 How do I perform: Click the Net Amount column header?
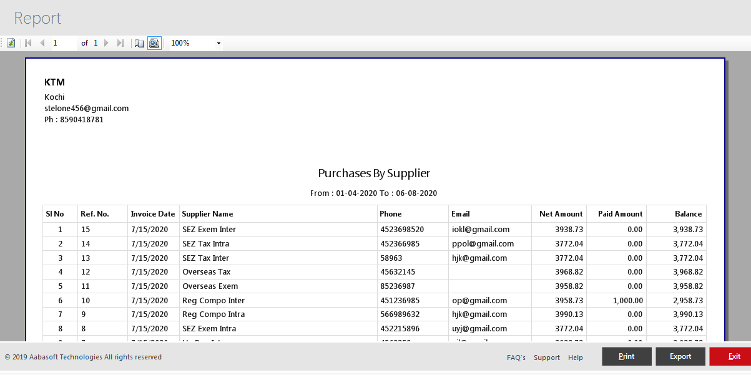click(561, 214)
